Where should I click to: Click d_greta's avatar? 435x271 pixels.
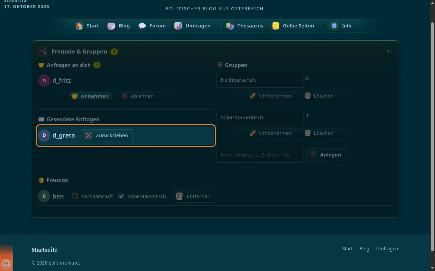[x=44, y=135]
